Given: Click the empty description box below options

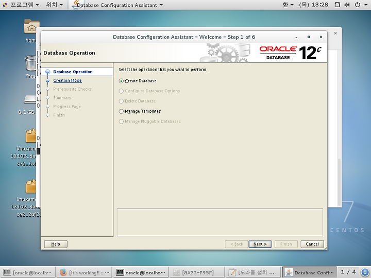Looking at the screenshot, I should tap(220, 222).
